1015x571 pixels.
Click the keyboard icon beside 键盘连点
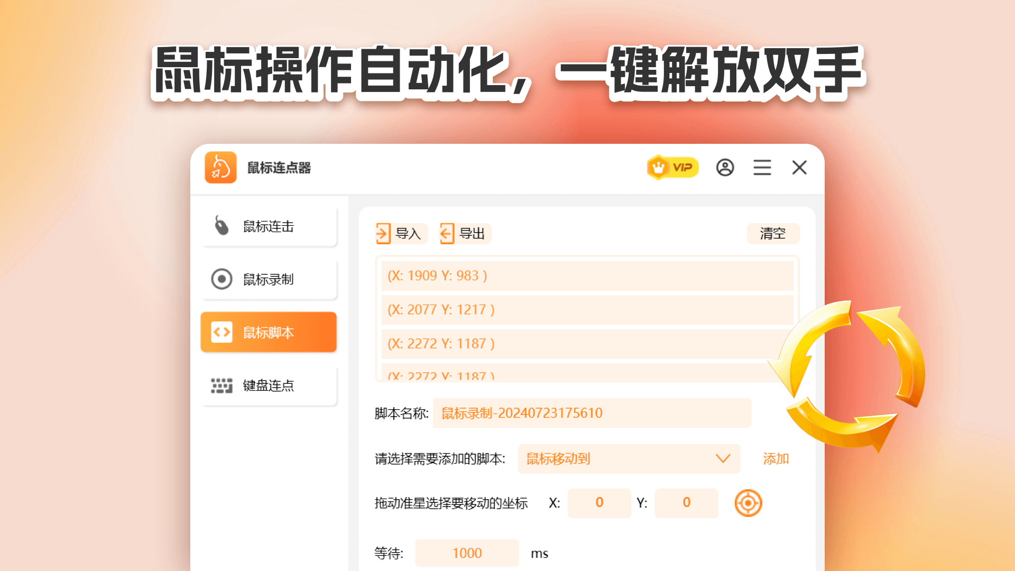[222, 385]
